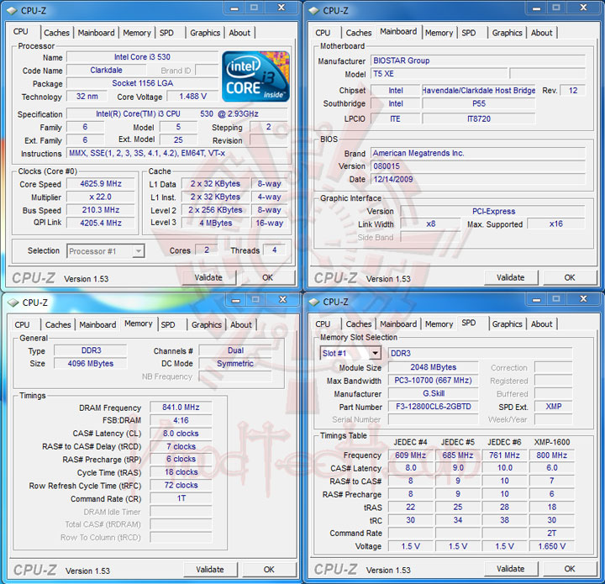Click OK in the Mainboard window
Viewport: 605px width, 584px height.
click(570, 277)
